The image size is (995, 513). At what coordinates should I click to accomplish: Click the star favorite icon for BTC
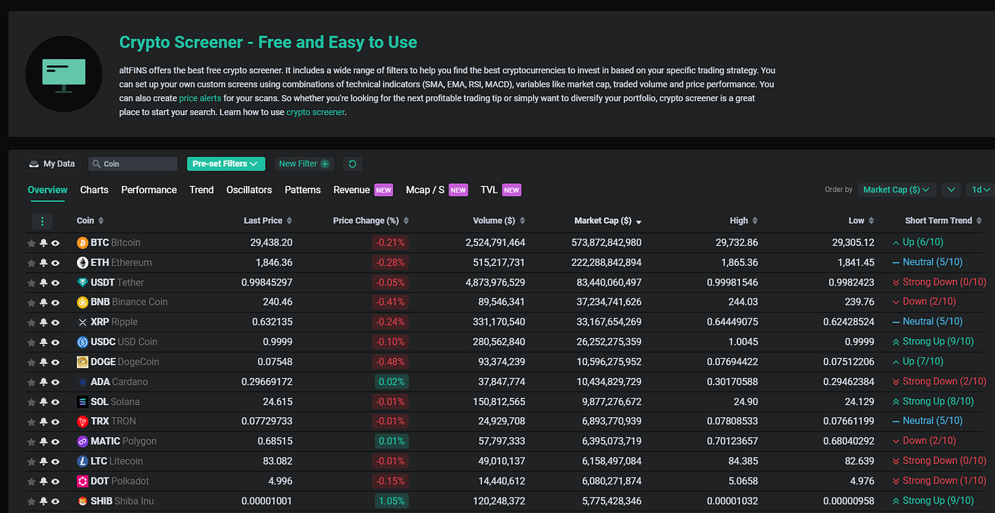[x=31, y=243]
